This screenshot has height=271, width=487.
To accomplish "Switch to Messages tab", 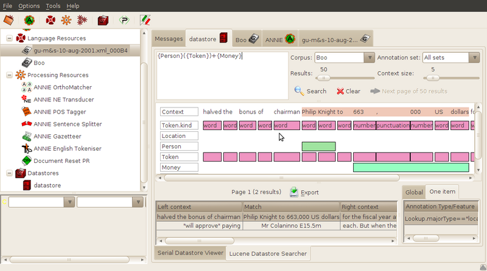I will click(169, 39).
